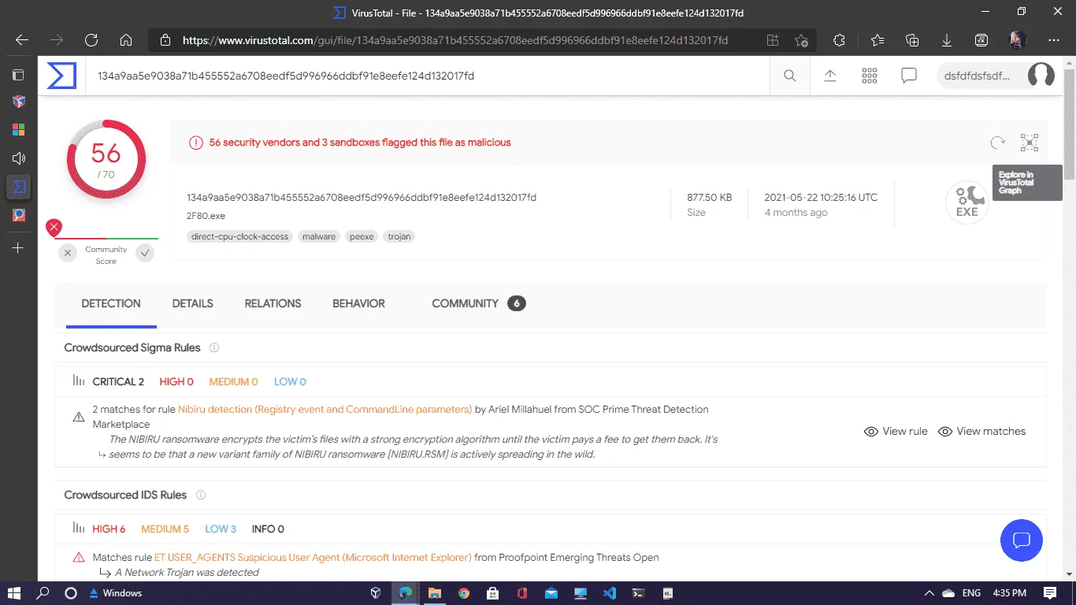Click the MEDIUM 5 IDS severity count
Image resolution: width=1076 pixels, height=605 pixels.
pos(165,529)
